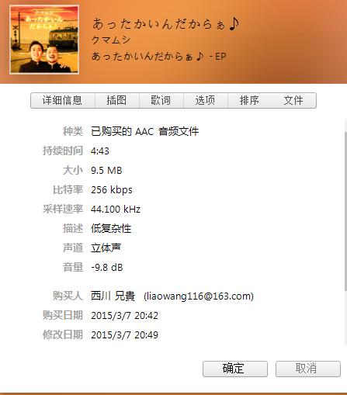
Task: Select the 选项 tab
Action: point(206,100)
